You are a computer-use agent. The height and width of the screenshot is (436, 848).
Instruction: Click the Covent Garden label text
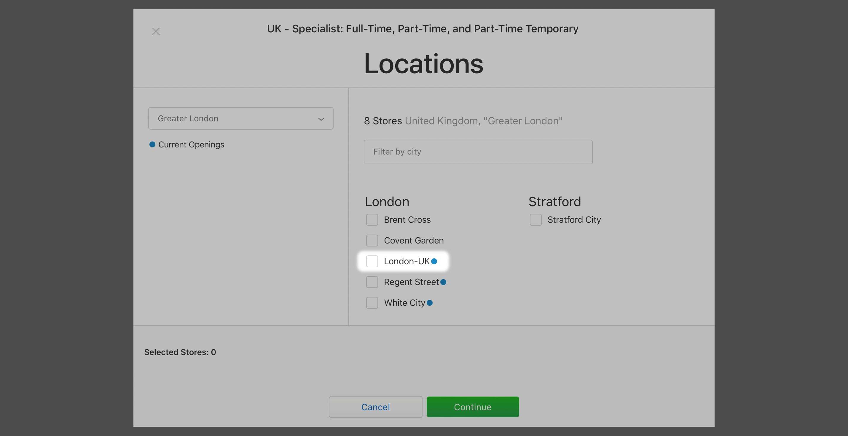[x=413, y=241]
